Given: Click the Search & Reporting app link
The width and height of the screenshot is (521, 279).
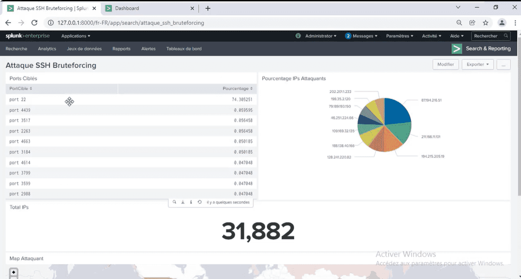Looking at the screenshot, I should tap(488, 48).
